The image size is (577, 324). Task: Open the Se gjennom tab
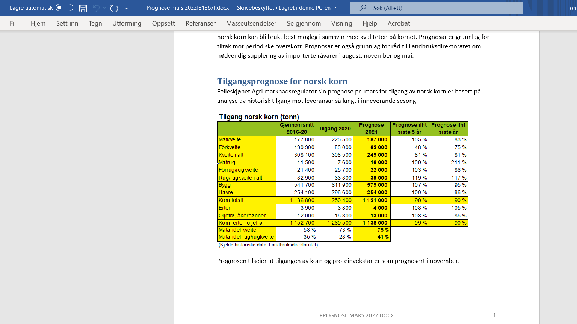tap(304, 23)
